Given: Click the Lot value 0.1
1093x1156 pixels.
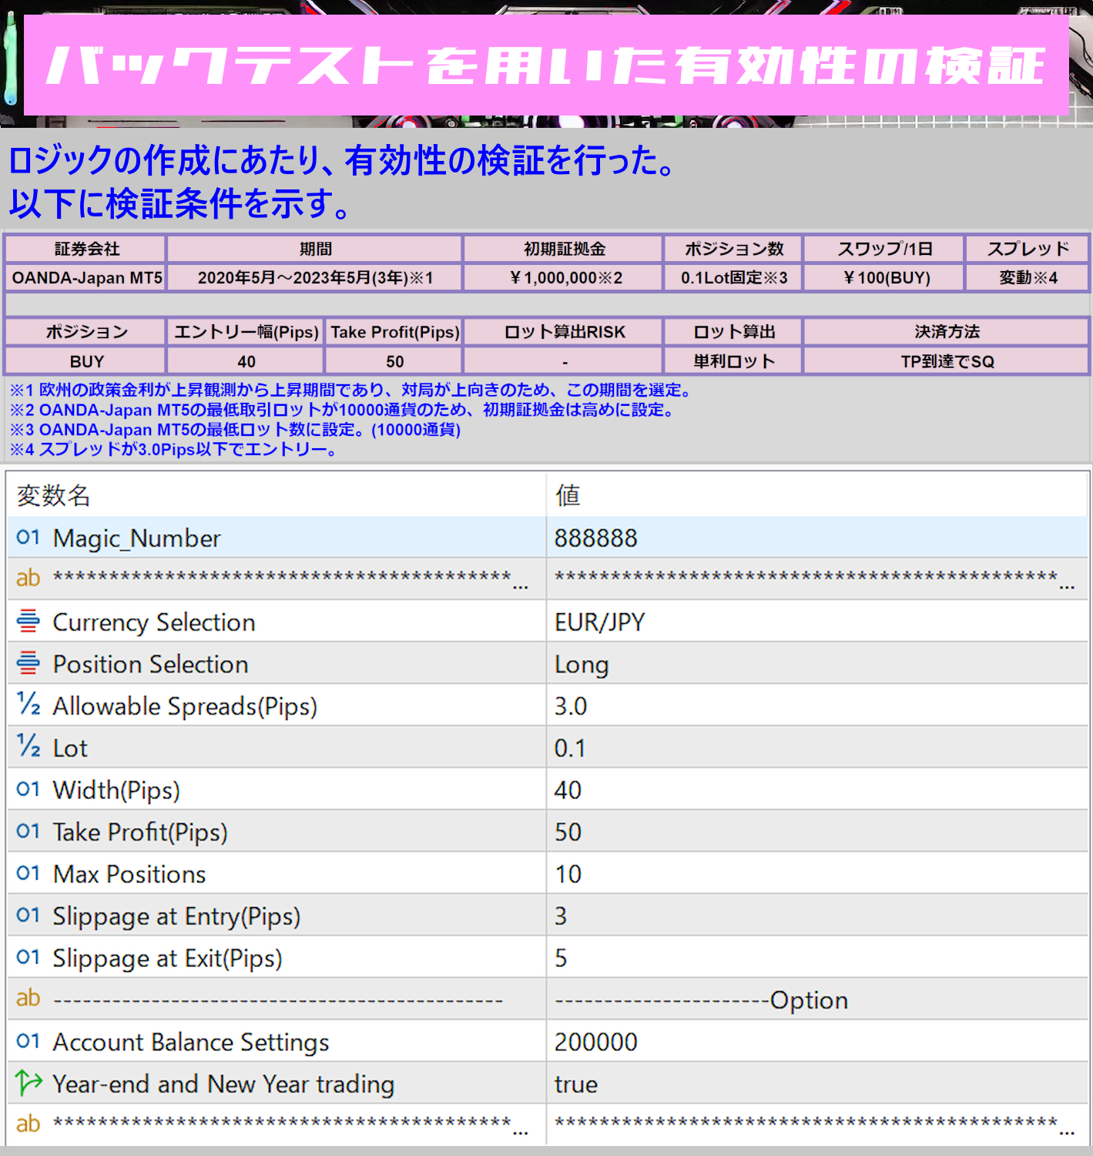Looking at the screenshot, I should (570, 748).
